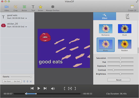Viewport: 139px width, 98px height.
Task: Select the Crop tool
Action: pos(15,8)
